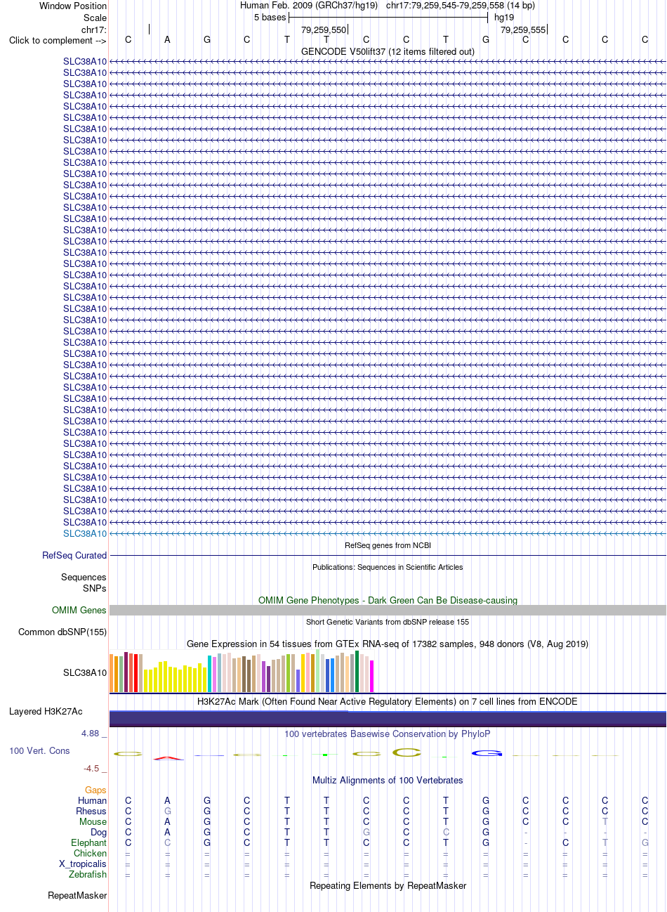Select the 'Zebrafish' alignment row label

pyautogui.click(x=88, y=874)
